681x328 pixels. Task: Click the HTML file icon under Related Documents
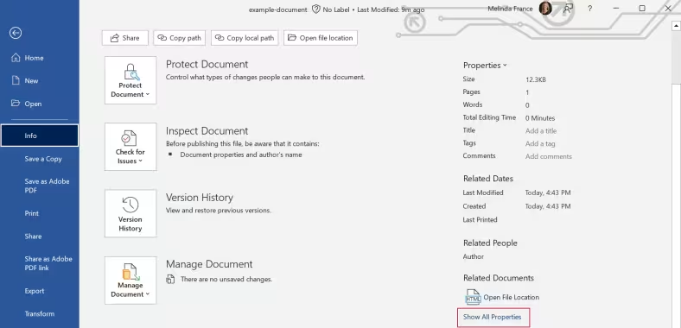click(x=473, y=297)
